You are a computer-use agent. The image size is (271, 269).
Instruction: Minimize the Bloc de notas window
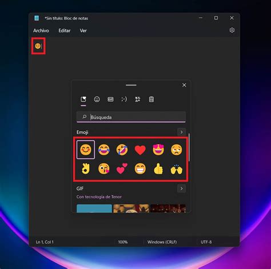(201, 18)
